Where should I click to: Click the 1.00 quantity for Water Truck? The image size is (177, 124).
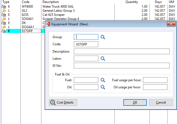(145, 7)
